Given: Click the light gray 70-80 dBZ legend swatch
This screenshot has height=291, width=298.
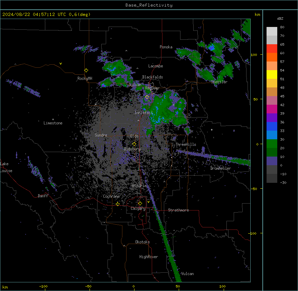Looking at the screenshot, I should click(x=272, y=31).
